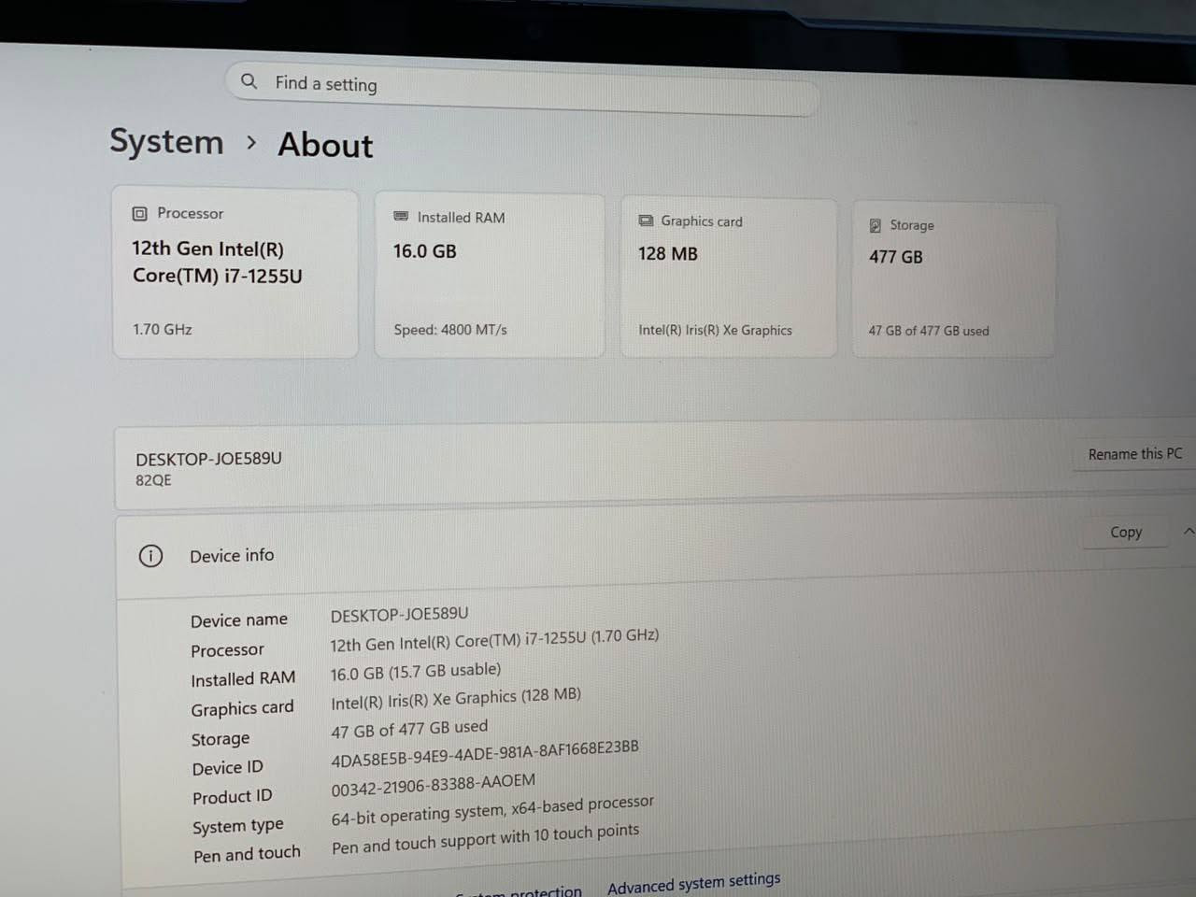Click the Speed: 4800 MT/s text
This screenshot has height=897, width=1196.
pos(450,330)
